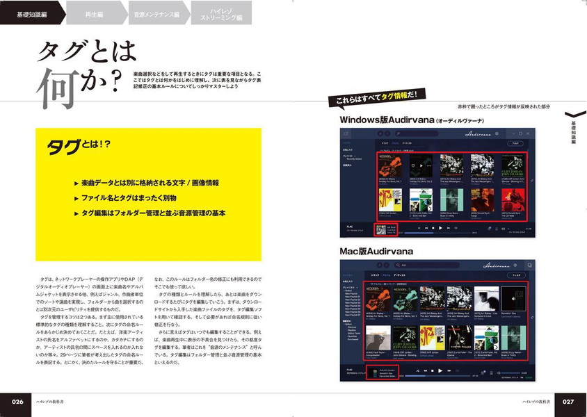
Task: Toggle repeat in Mac Audirvana player
Action: [457, 370]
